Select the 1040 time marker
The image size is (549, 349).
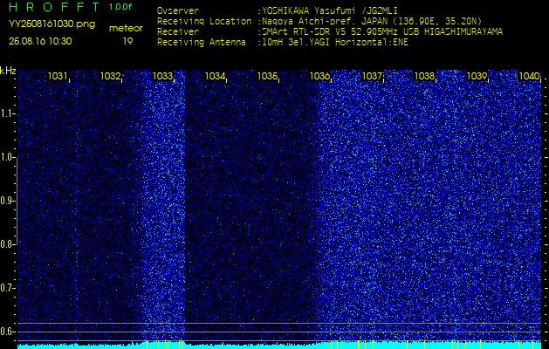point(529,76)
